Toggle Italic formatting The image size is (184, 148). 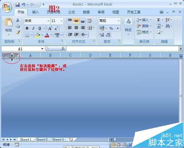pos(33,28)
